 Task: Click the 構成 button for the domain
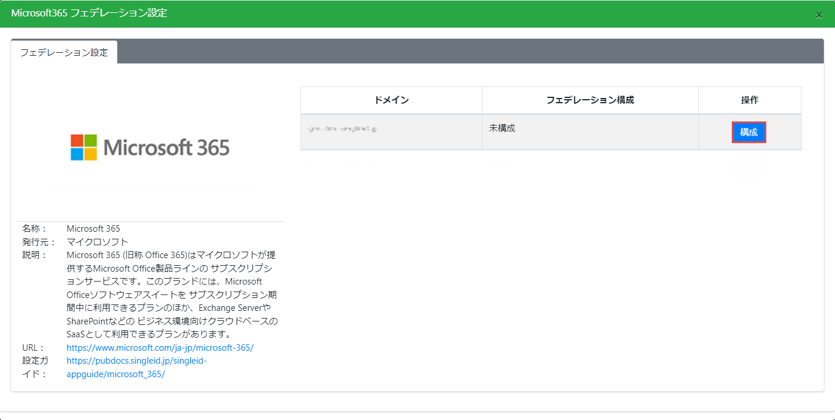point(748,133)
